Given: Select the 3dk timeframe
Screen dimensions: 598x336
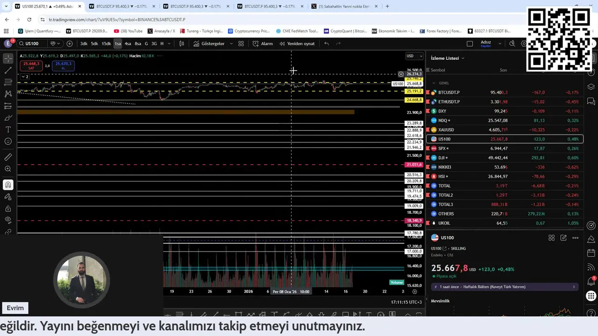Looking at the screenshot, I should pyautogui.click(x=84, y=43).
